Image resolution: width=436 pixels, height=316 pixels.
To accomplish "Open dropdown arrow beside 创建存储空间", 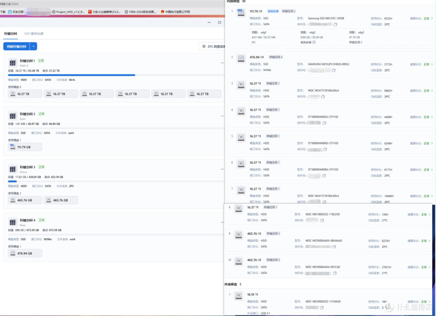I will tap(34, 46).
